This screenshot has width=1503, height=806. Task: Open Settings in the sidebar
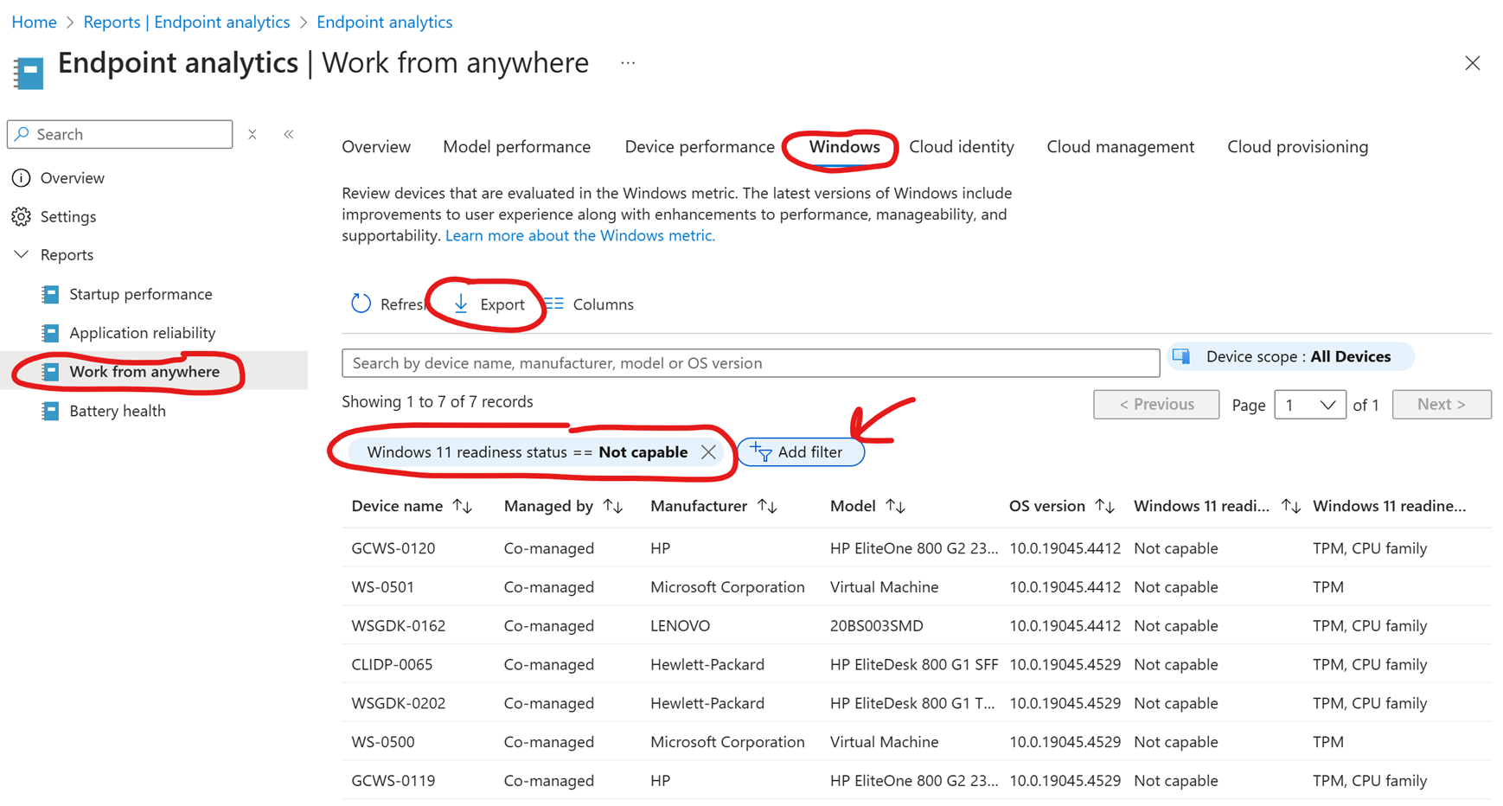pos(68,216)
